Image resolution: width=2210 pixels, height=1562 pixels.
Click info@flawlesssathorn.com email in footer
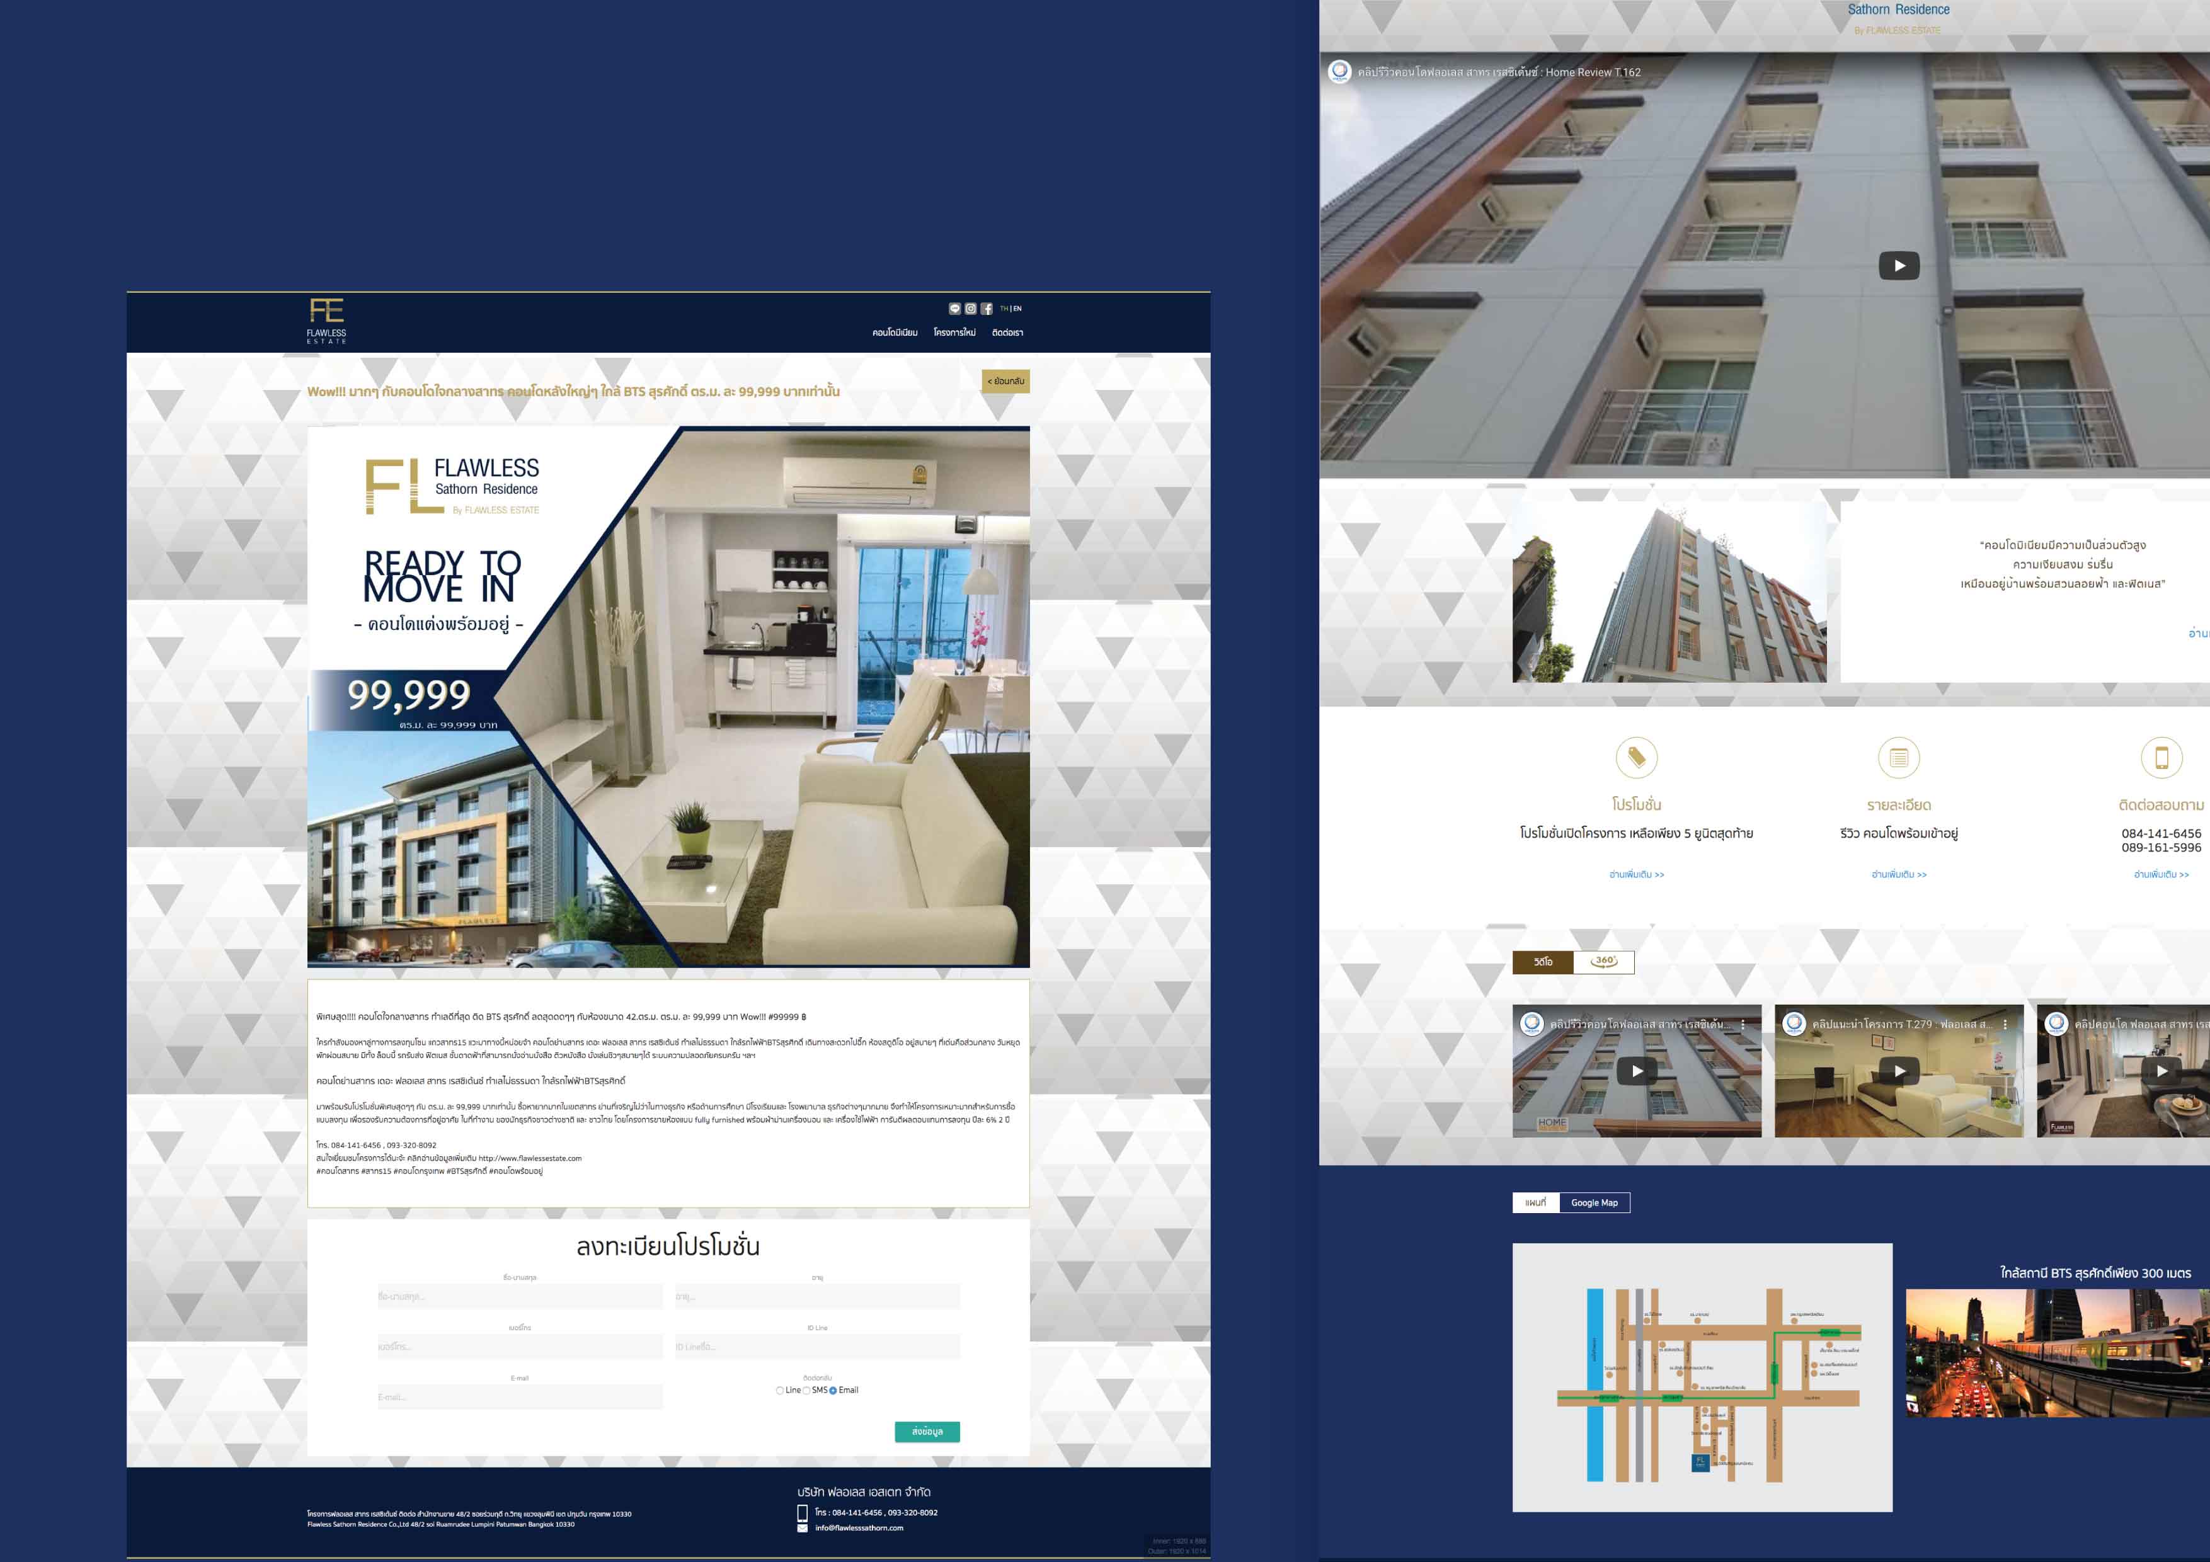tap(859, 1529)
